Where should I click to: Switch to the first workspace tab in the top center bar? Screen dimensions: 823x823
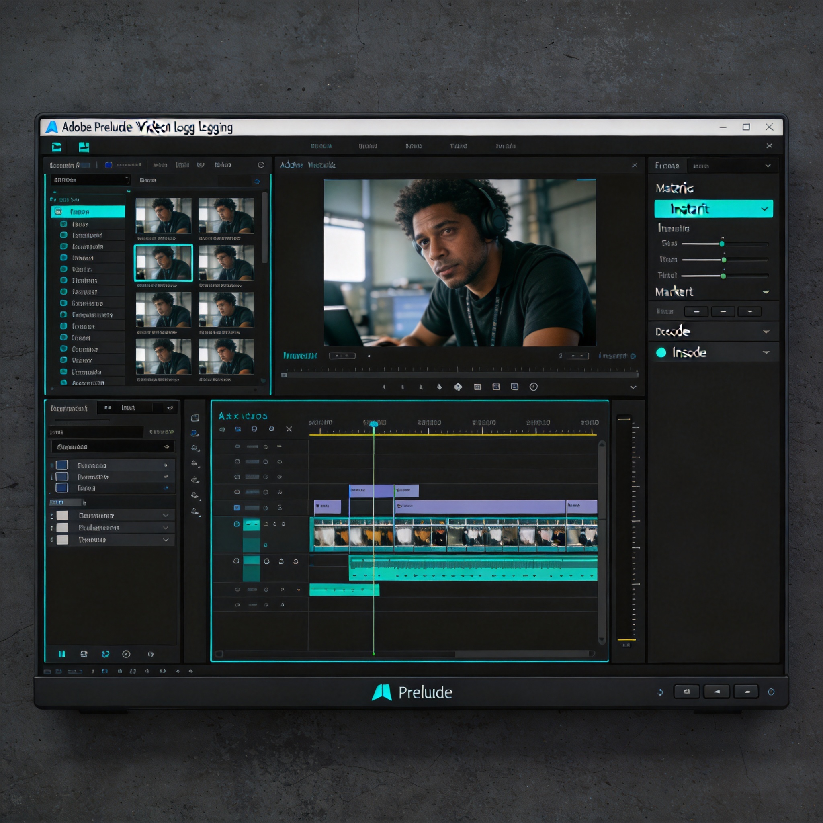[x=321, y=146]
